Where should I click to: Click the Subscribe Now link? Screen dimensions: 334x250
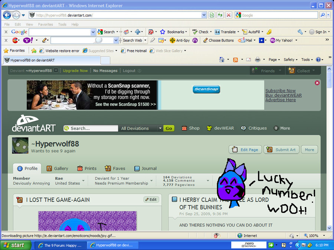281,91
